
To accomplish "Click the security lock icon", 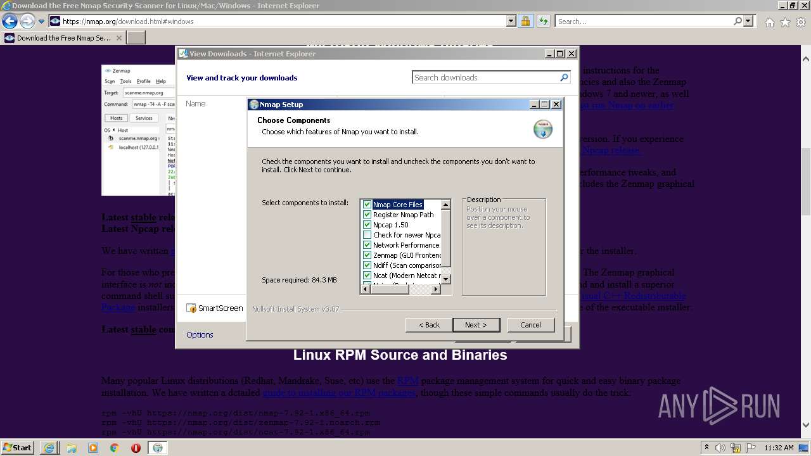I will (x=525, y=22).
